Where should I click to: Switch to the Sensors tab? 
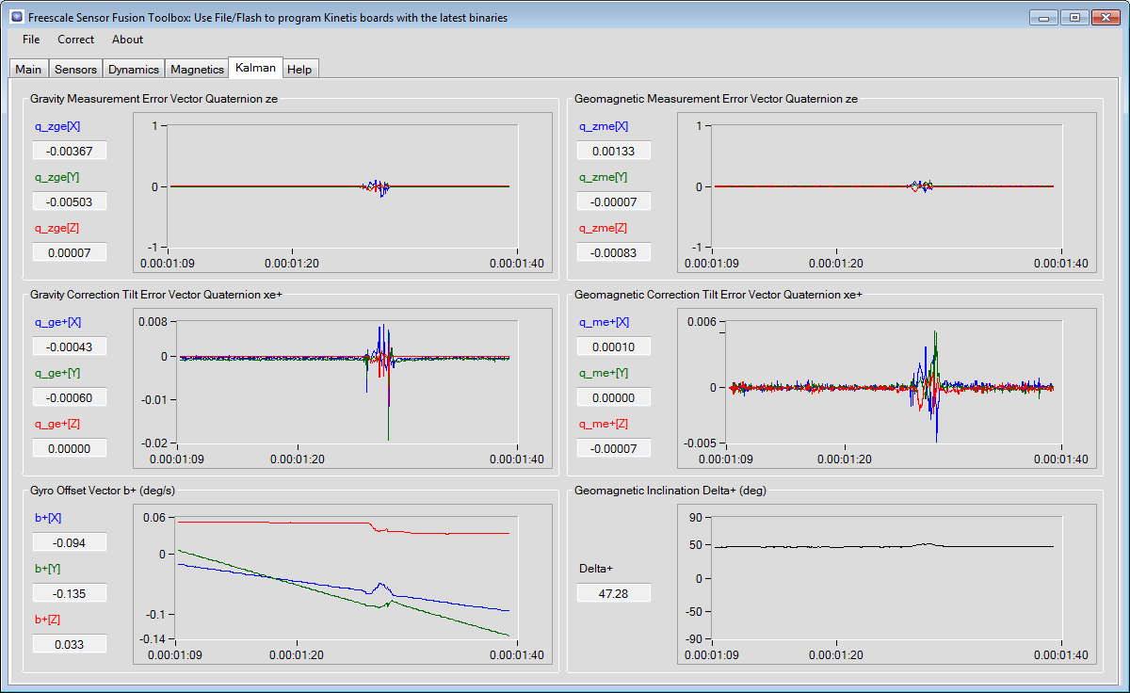(75, 69)
